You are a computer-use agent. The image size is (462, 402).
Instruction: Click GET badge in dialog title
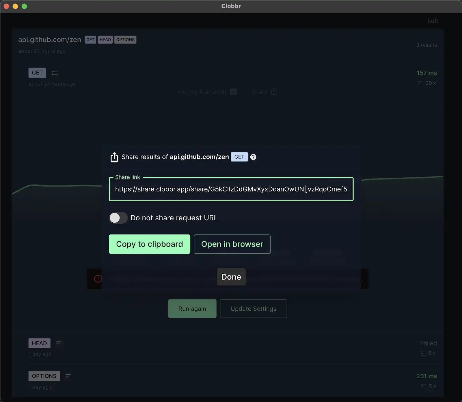point(239,157)
